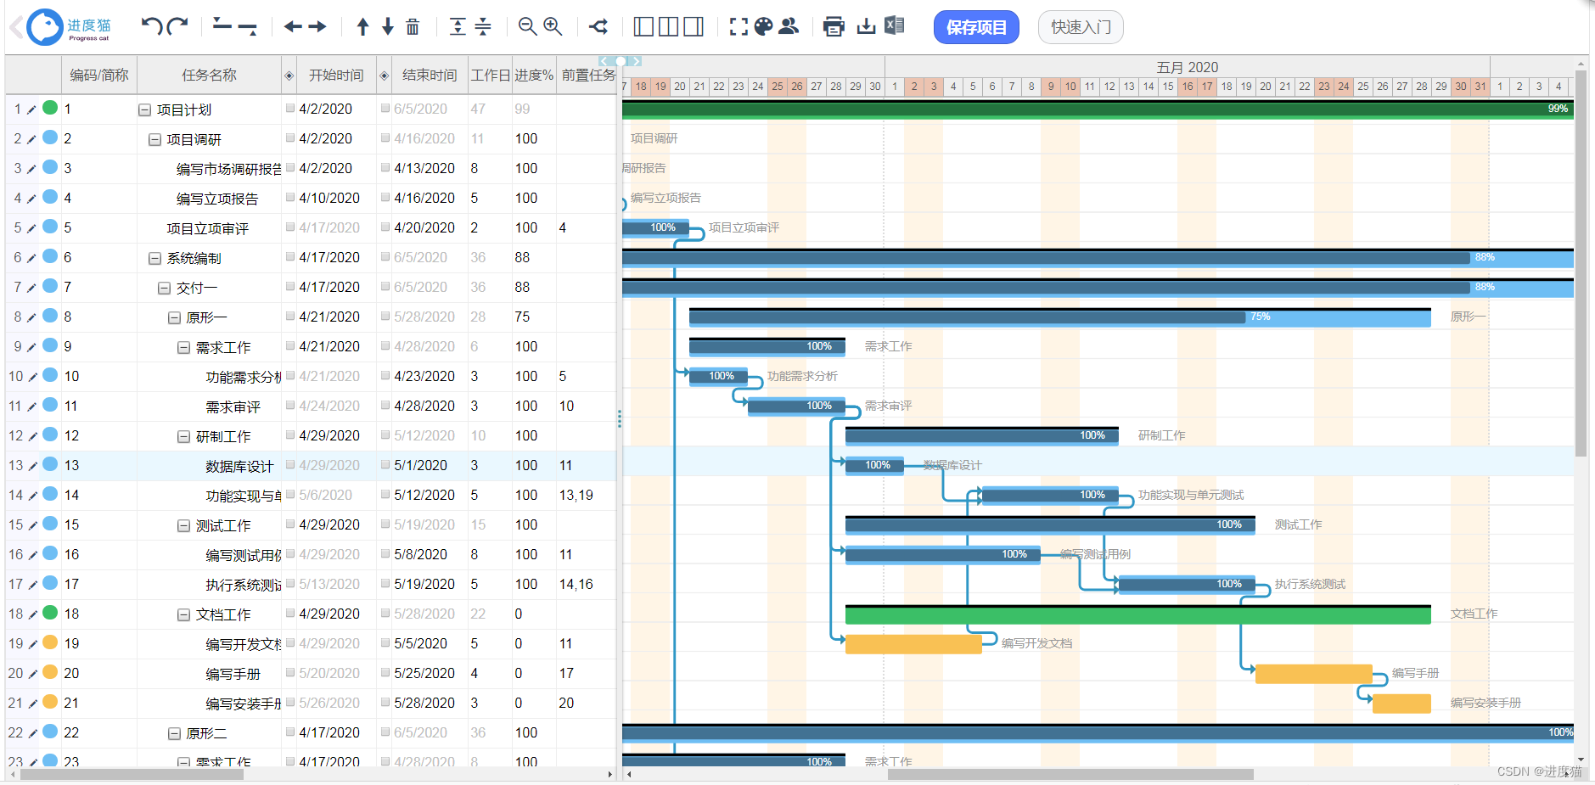Collapse the 测试工作 task group

183,526
